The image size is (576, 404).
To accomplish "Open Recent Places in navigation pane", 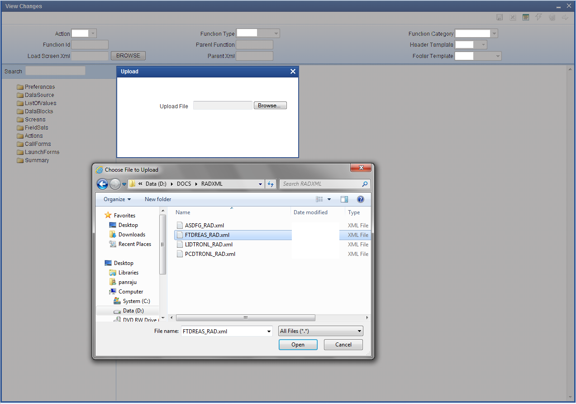I will tap(135, 244).
